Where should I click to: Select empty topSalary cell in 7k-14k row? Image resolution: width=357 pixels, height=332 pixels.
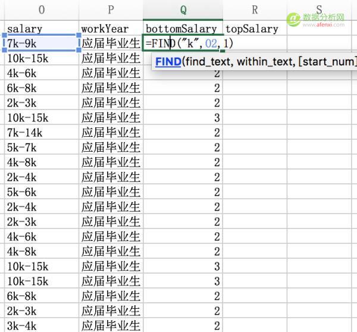pyautogui.click(x=255, y=132)
